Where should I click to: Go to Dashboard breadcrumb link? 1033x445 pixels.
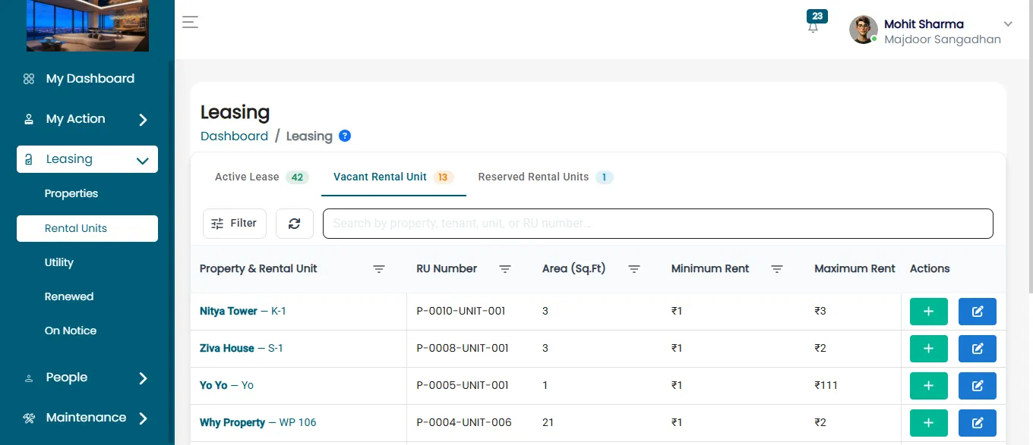click(234, 136)
